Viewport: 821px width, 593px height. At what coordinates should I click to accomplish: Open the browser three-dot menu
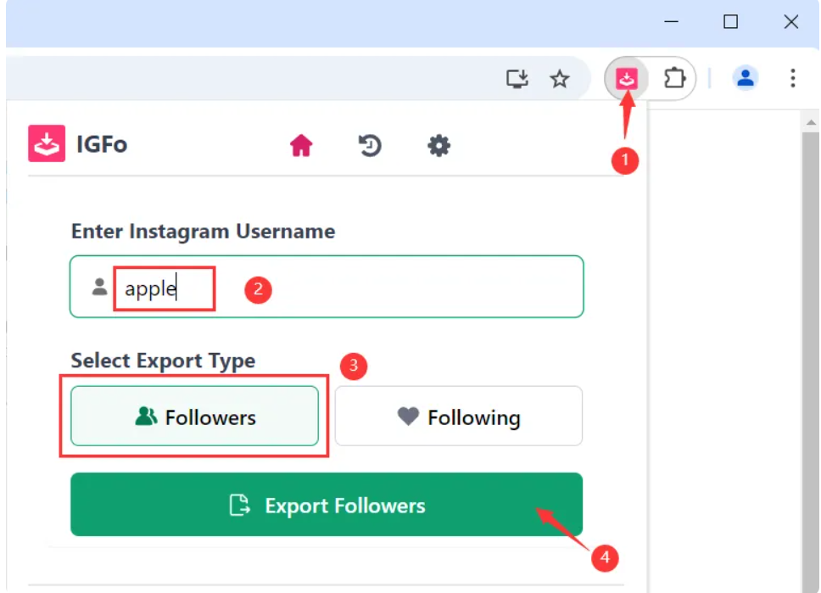tap(793, 78)
